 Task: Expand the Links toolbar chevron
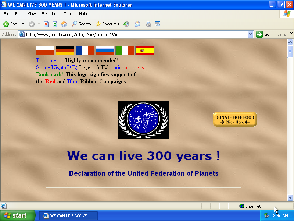291,33
